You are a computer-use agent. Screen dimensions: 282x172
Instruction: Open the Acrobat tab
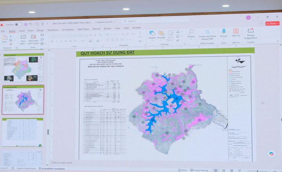(x=137, y=27)
